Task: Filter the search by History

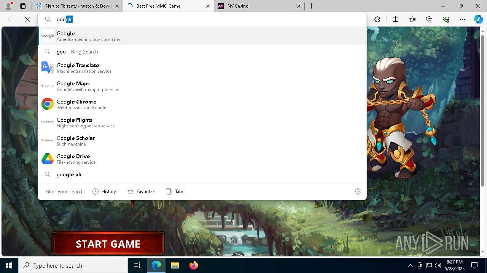Action: click(x=104, y=191)
